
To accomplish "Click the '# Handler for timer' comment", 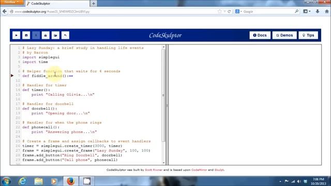I will tap(44, 85).
